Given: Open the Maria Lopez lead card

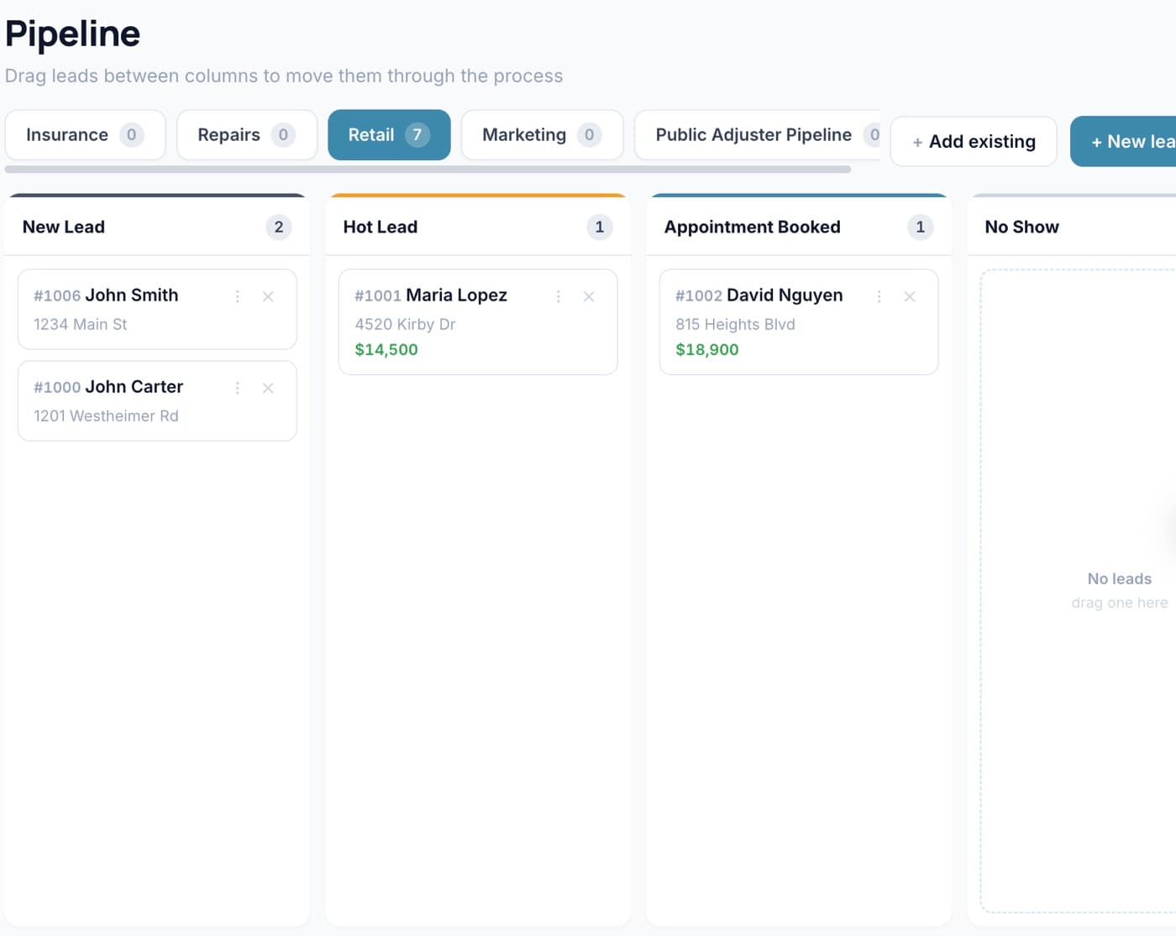Looking at the screenshot, I should click(478, 322).
